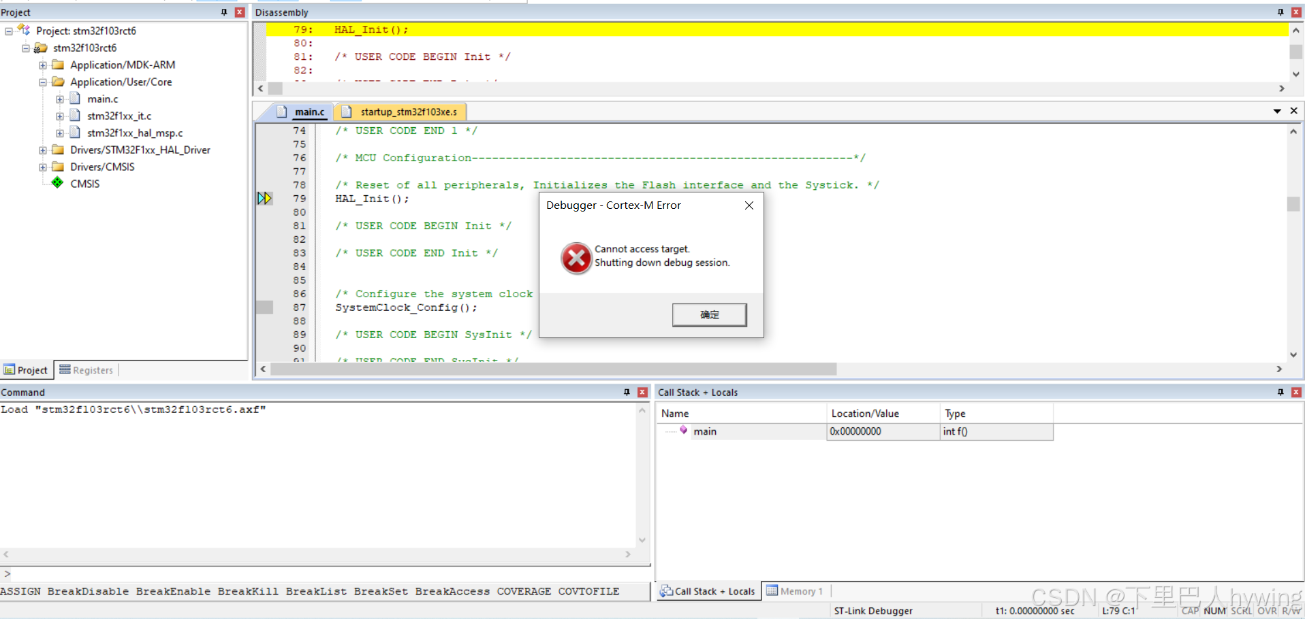Collapse the Application/User/Core folder
Image resolution: width=1305 pixels, height=619 pixels.
click(x=43, y=82)
